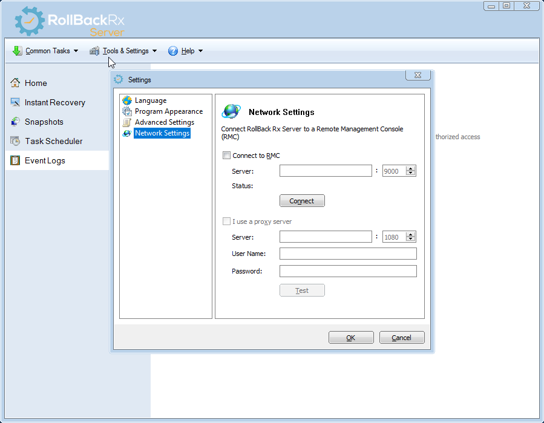Click the proxy User Name field
Image resolution: width=544 pixels, height=423 pixels.
coord(348,254)
